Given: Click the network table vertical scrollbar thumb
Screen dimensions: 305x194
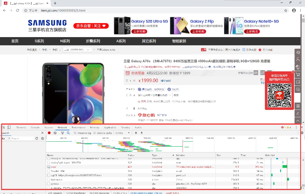Looking at the screenshot, I should click(303, 186).
